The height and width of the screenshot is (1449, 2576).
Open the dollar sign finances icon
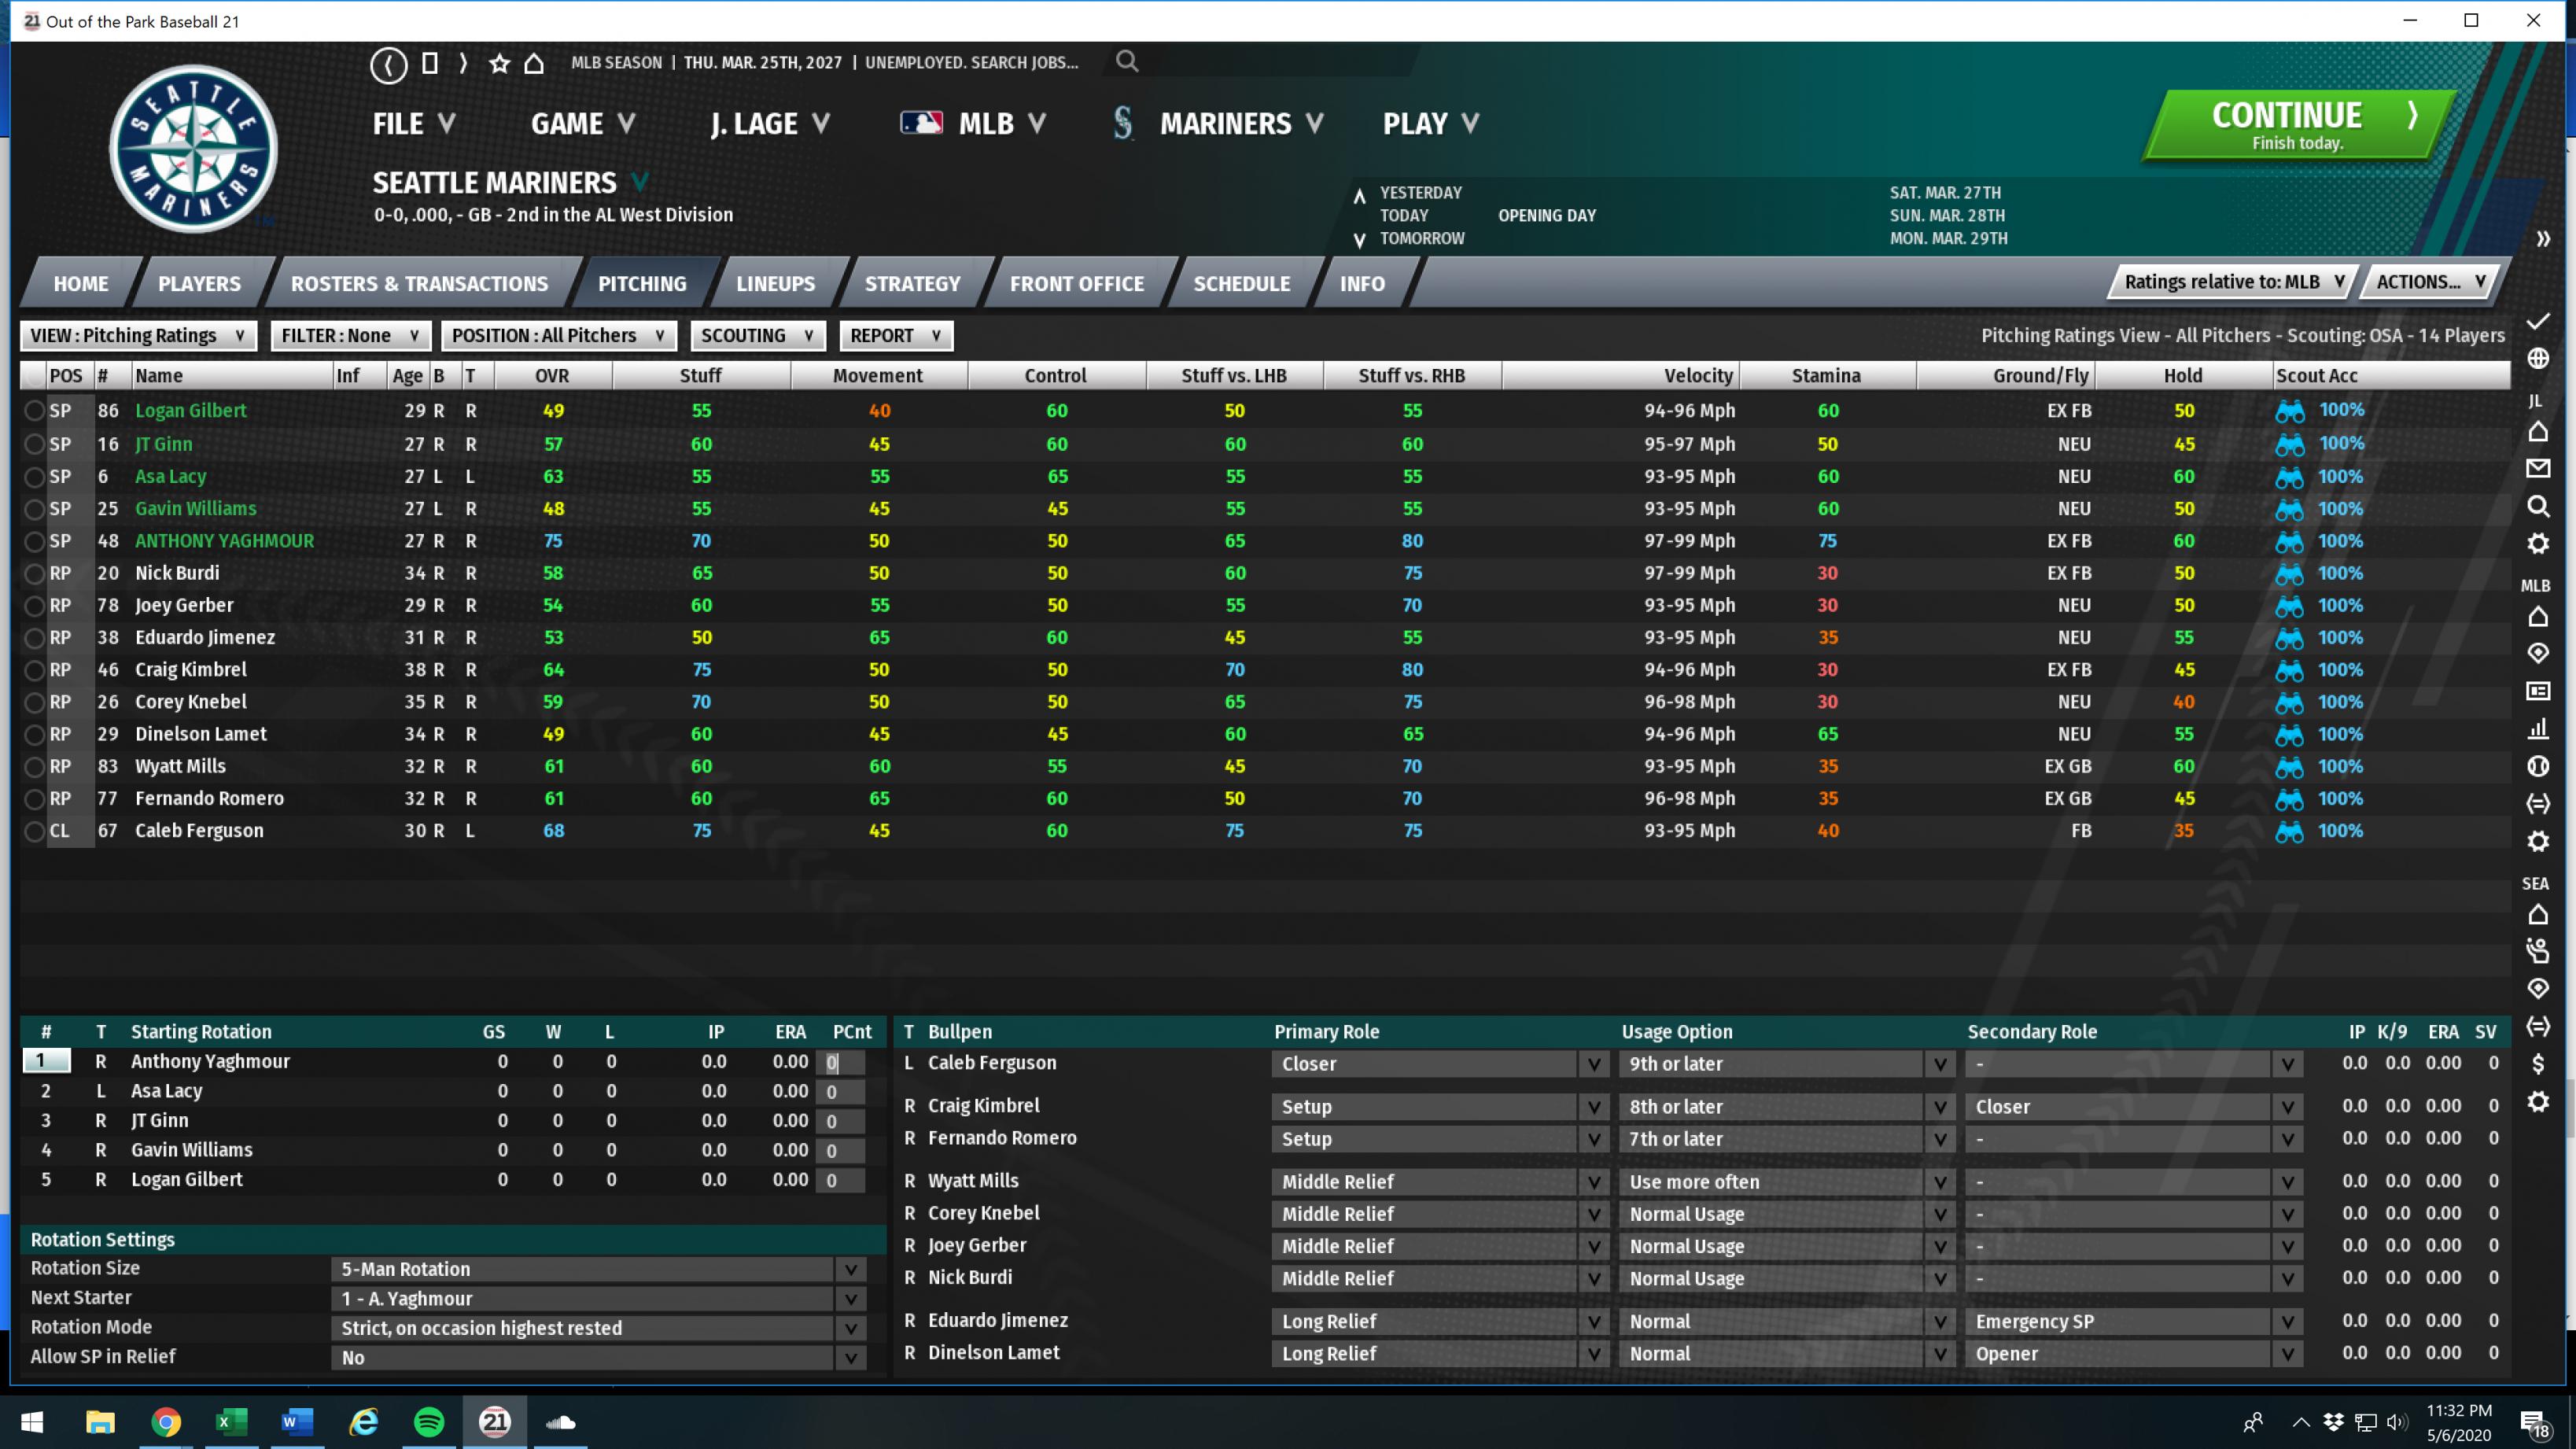(2538, 1063)
